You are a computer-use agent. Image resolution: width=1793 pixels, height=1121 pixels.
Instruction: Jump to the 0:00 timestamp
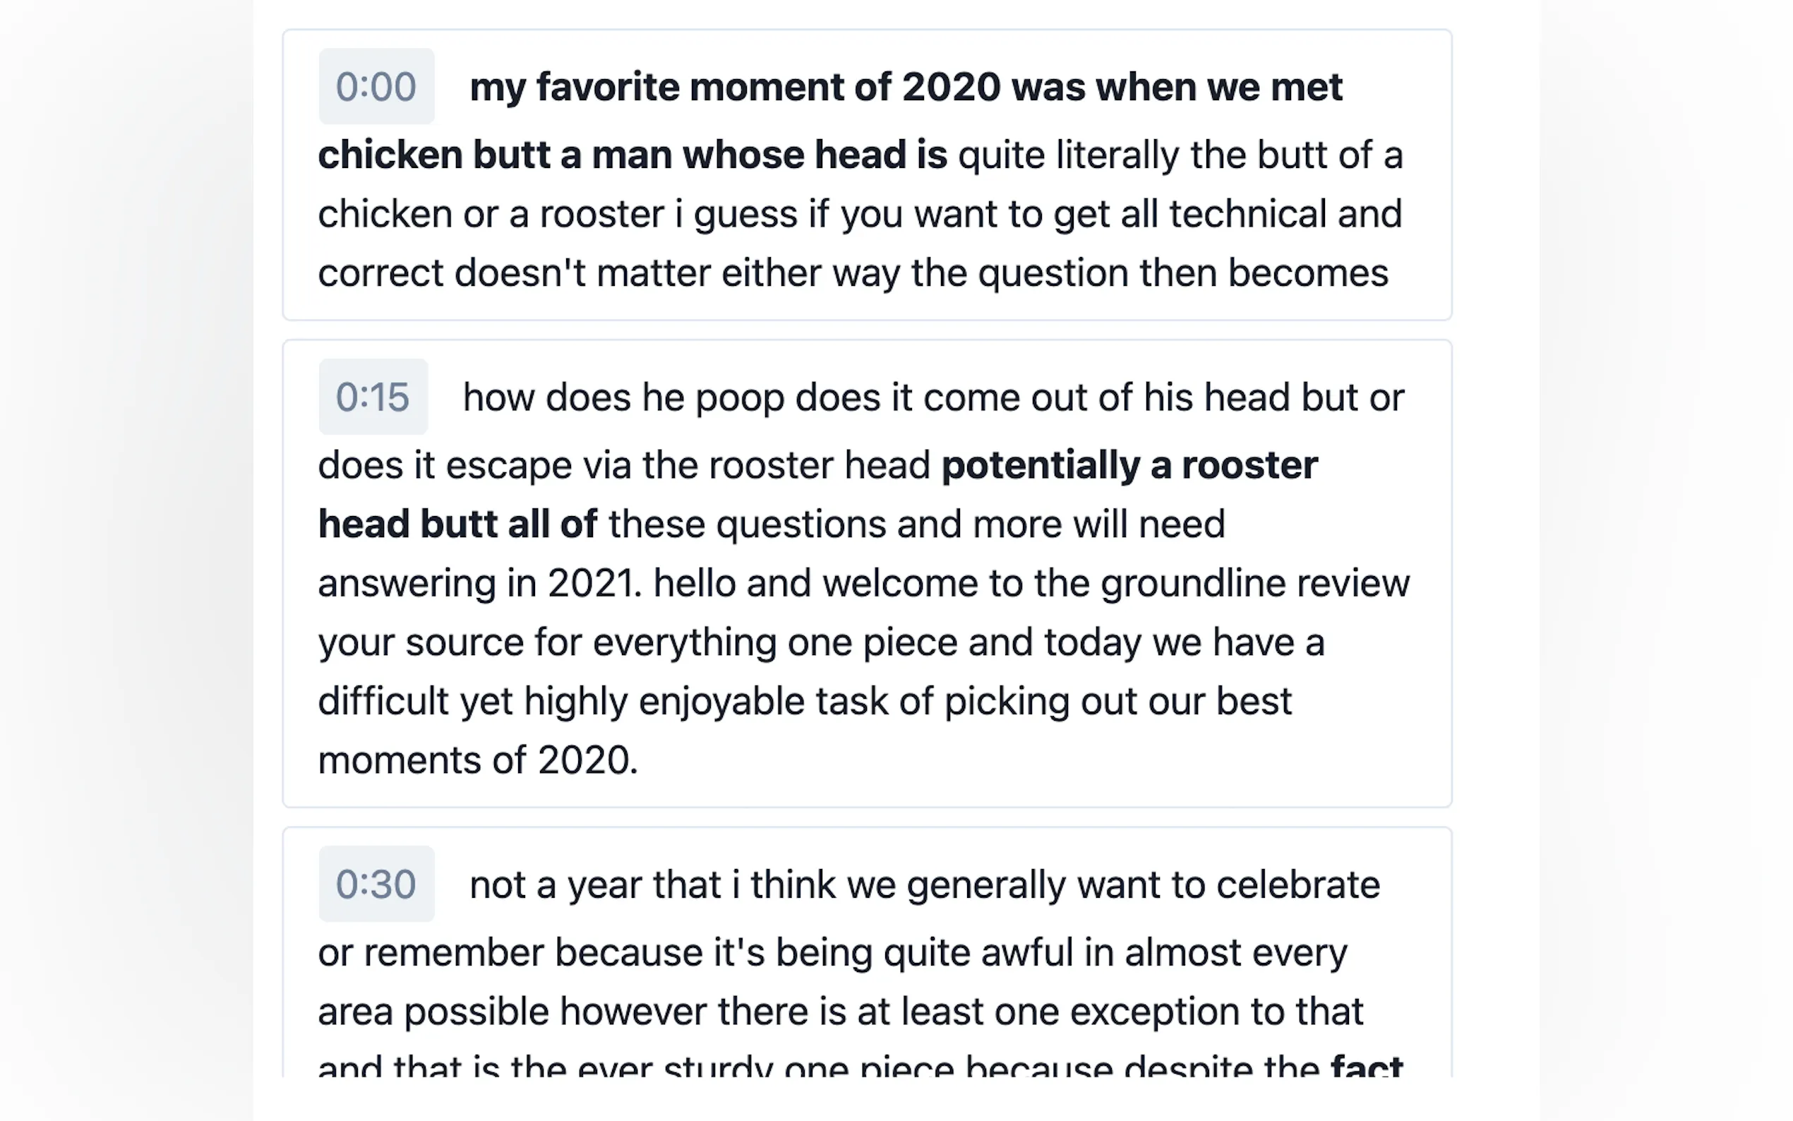376,87
